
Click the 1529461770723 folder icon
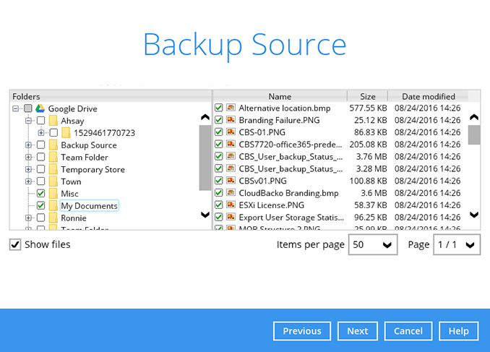click(x=66, y=133)
